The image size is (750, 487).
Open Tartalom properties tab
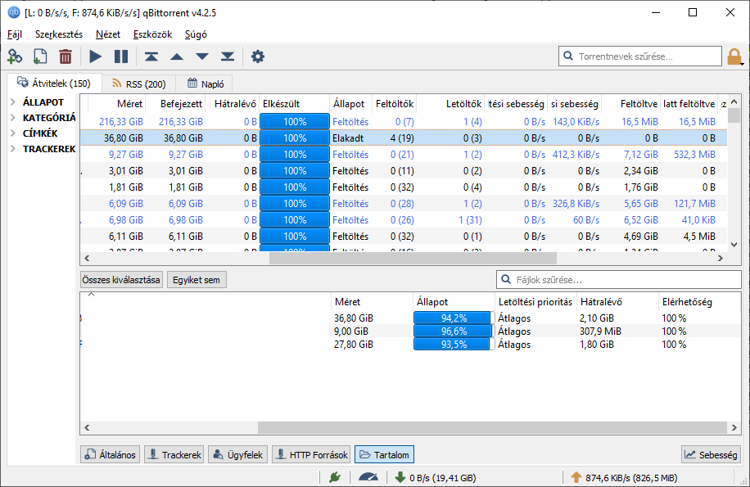click(x=385, y=454)
